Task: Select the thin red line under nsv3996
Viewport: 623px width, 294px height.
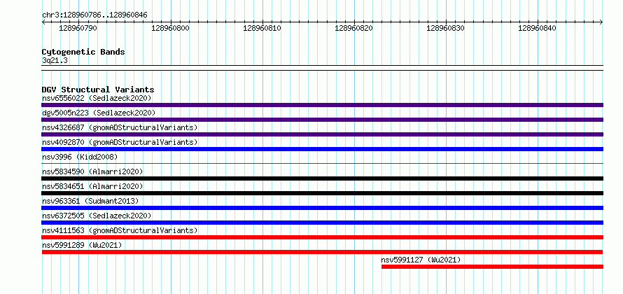Action: pos(322,163)
